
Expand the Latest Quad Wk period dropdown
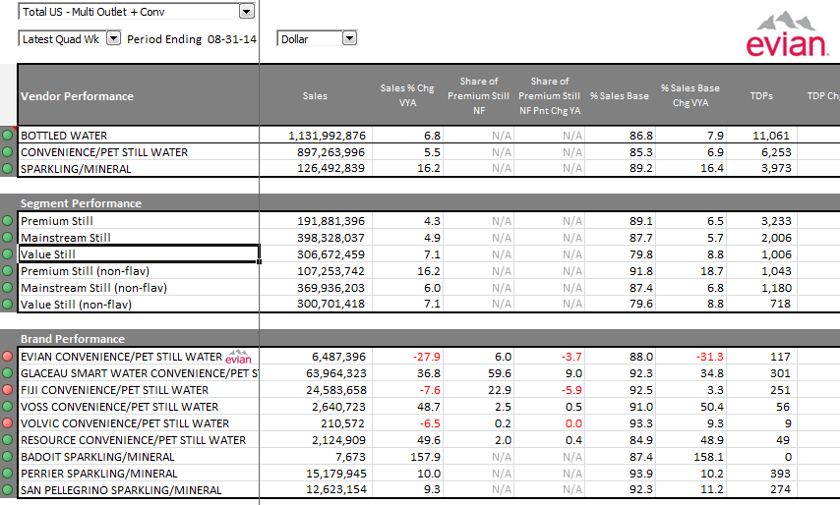coord(112,38)
